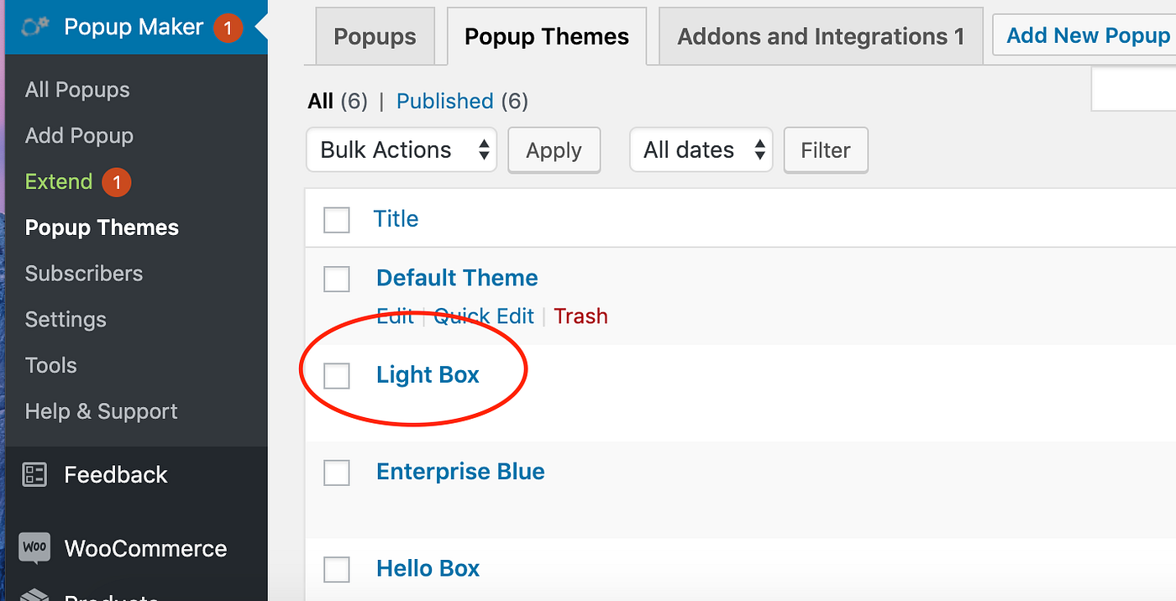Open the Bulk Actions dropdown
The height and width of the screenshot is (601, 1176).
click(x=402, y=150)
